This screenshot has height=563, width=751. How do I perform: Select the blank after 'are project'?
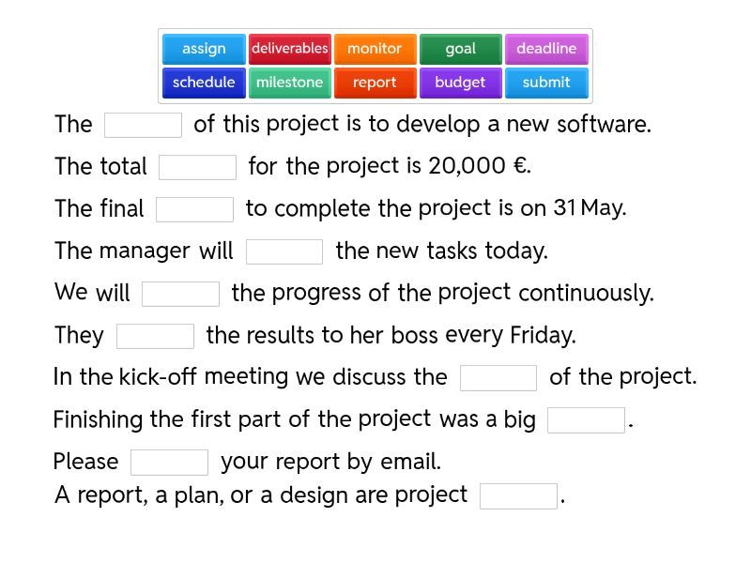(518, 495)
